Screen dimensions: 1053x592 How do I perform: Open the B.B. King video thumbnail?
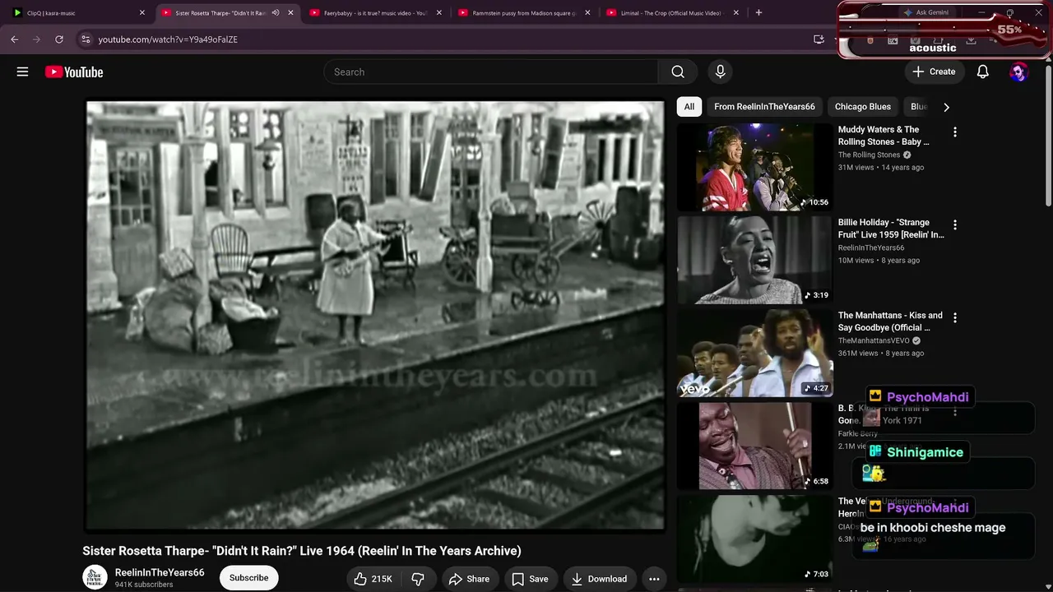(754, 446)
